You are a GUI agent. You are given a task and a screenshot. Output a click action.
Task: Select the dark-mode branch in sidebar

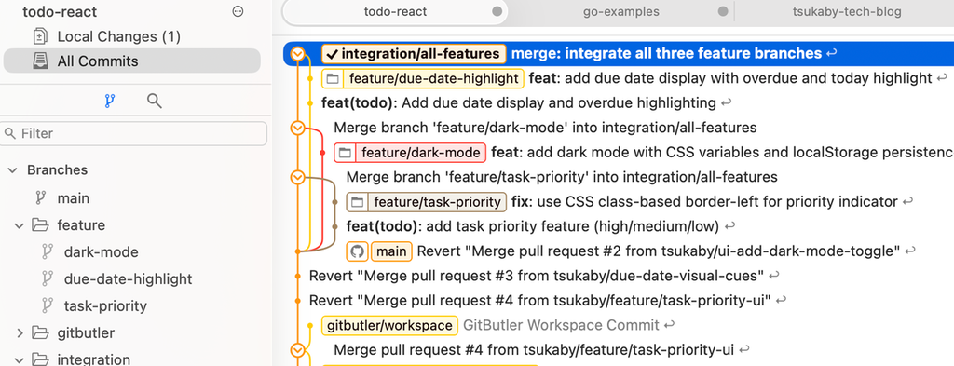tap(101, 251)
